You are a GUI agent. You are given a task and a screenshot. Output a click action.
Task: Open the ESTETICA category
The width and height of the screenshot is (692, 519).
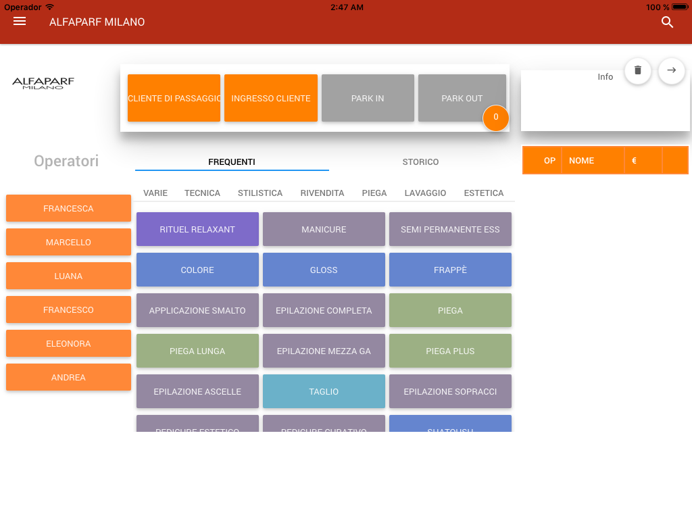(484, 193)
